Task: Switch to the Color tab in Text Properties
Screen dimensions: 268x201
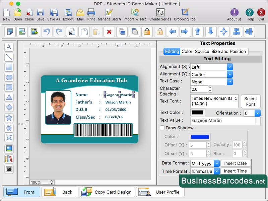Action: pyautogui.click(x=187, y=51)
